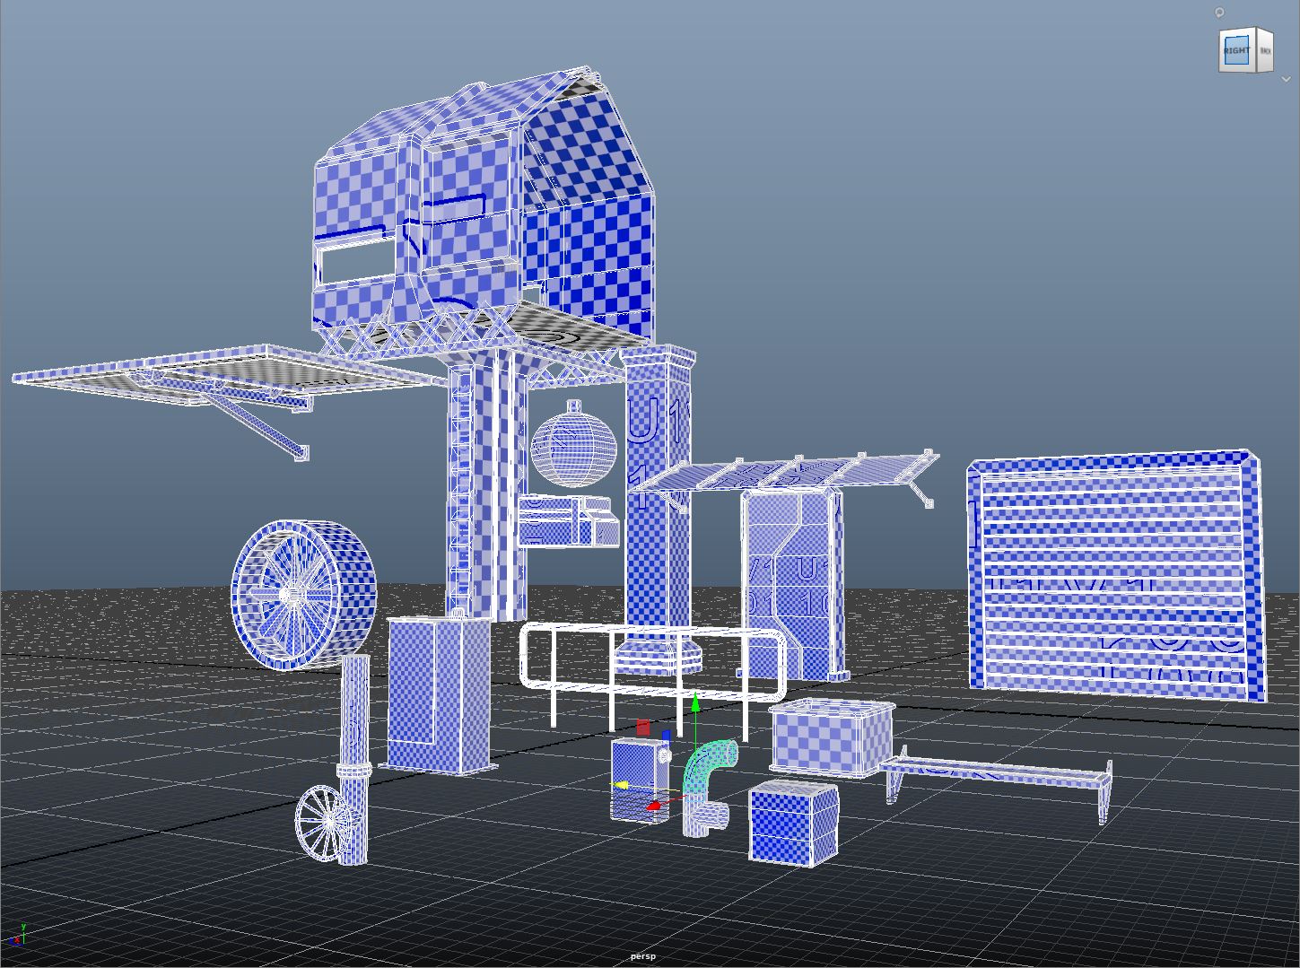Viewport: 1300px width, 968px height.
Task: Click the red square plane handle
Action: tap(642, 726)
